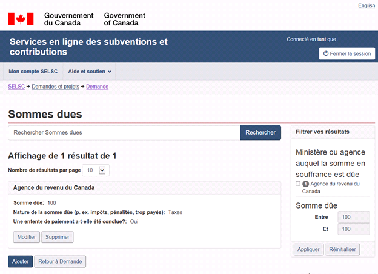
Task: Toggle the Agence du revenu du Canada filter checkbox
Action: 298,184
